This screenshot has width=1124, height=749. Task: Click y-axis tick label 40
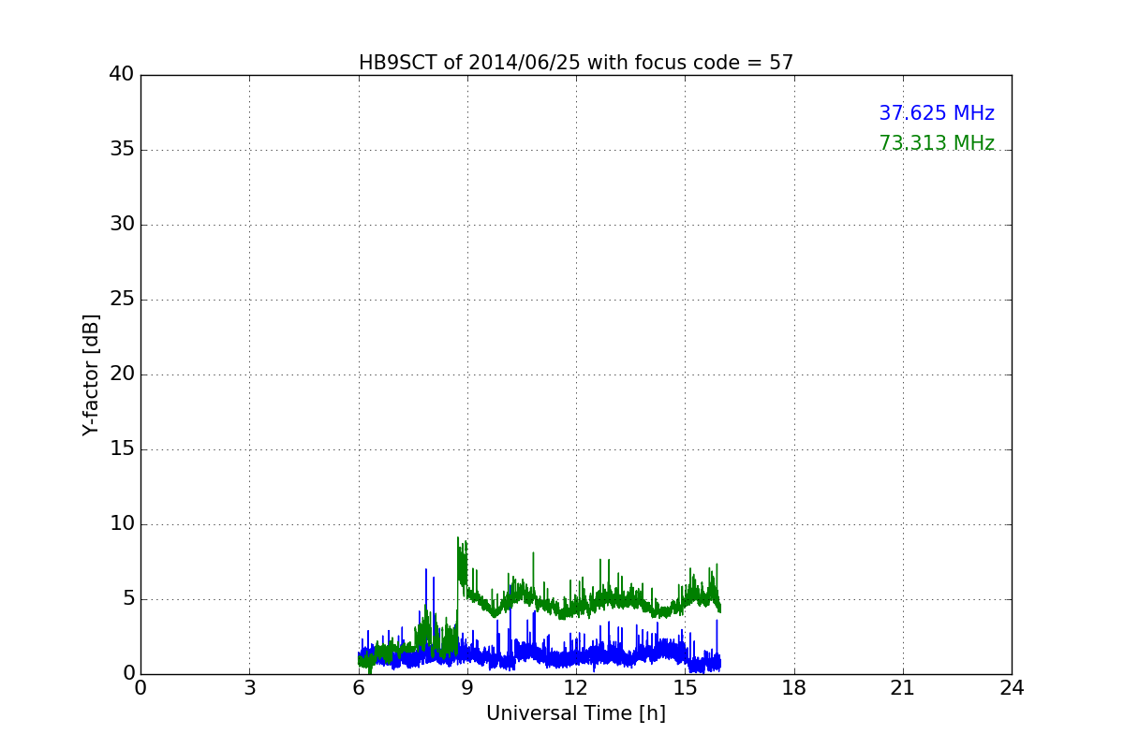point(122,75)
